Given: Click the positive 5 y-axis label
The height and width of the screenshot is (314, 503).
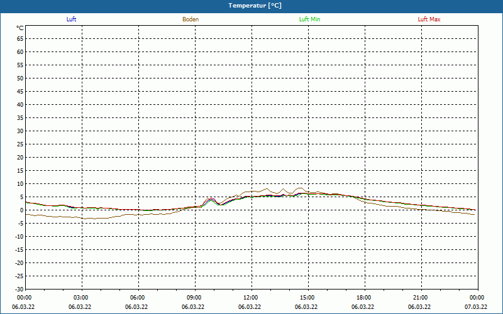Looking at the screenshot, I should (21, 197).
